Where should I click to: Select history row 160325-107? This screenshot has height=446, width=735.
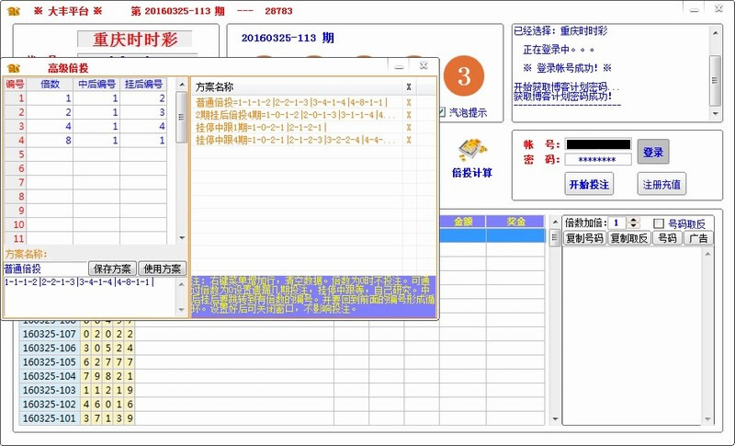pyautogui.click(x=50, y=334)
